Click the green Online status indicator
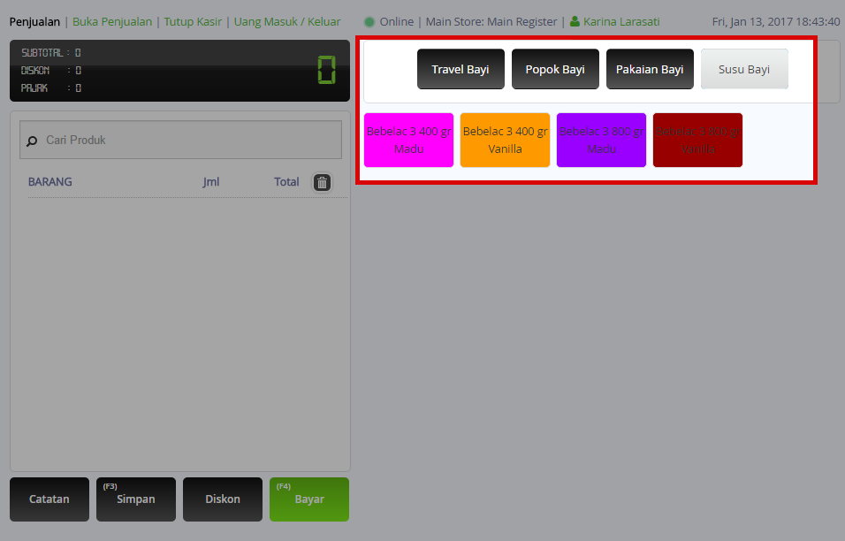 369,22
